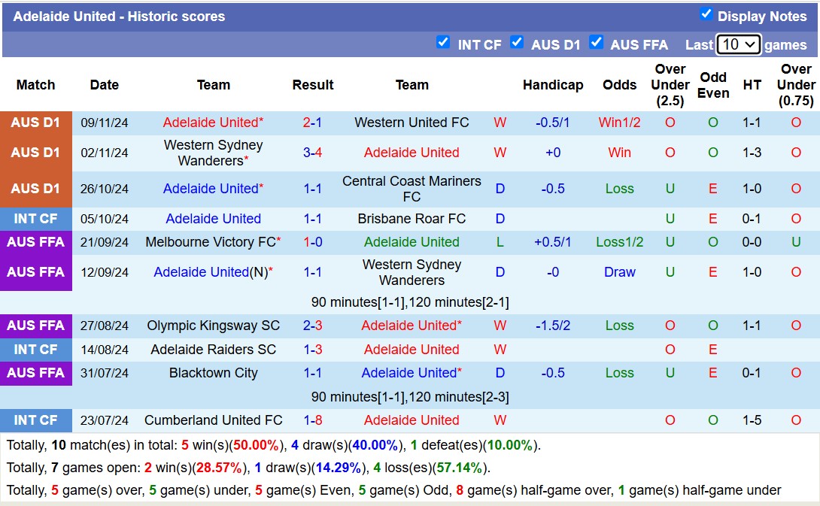Click the AUS FFA label for 21/09/24 match
Image resolution: width=820 pixels, height=506 pixels.
[x=35, y=242]
